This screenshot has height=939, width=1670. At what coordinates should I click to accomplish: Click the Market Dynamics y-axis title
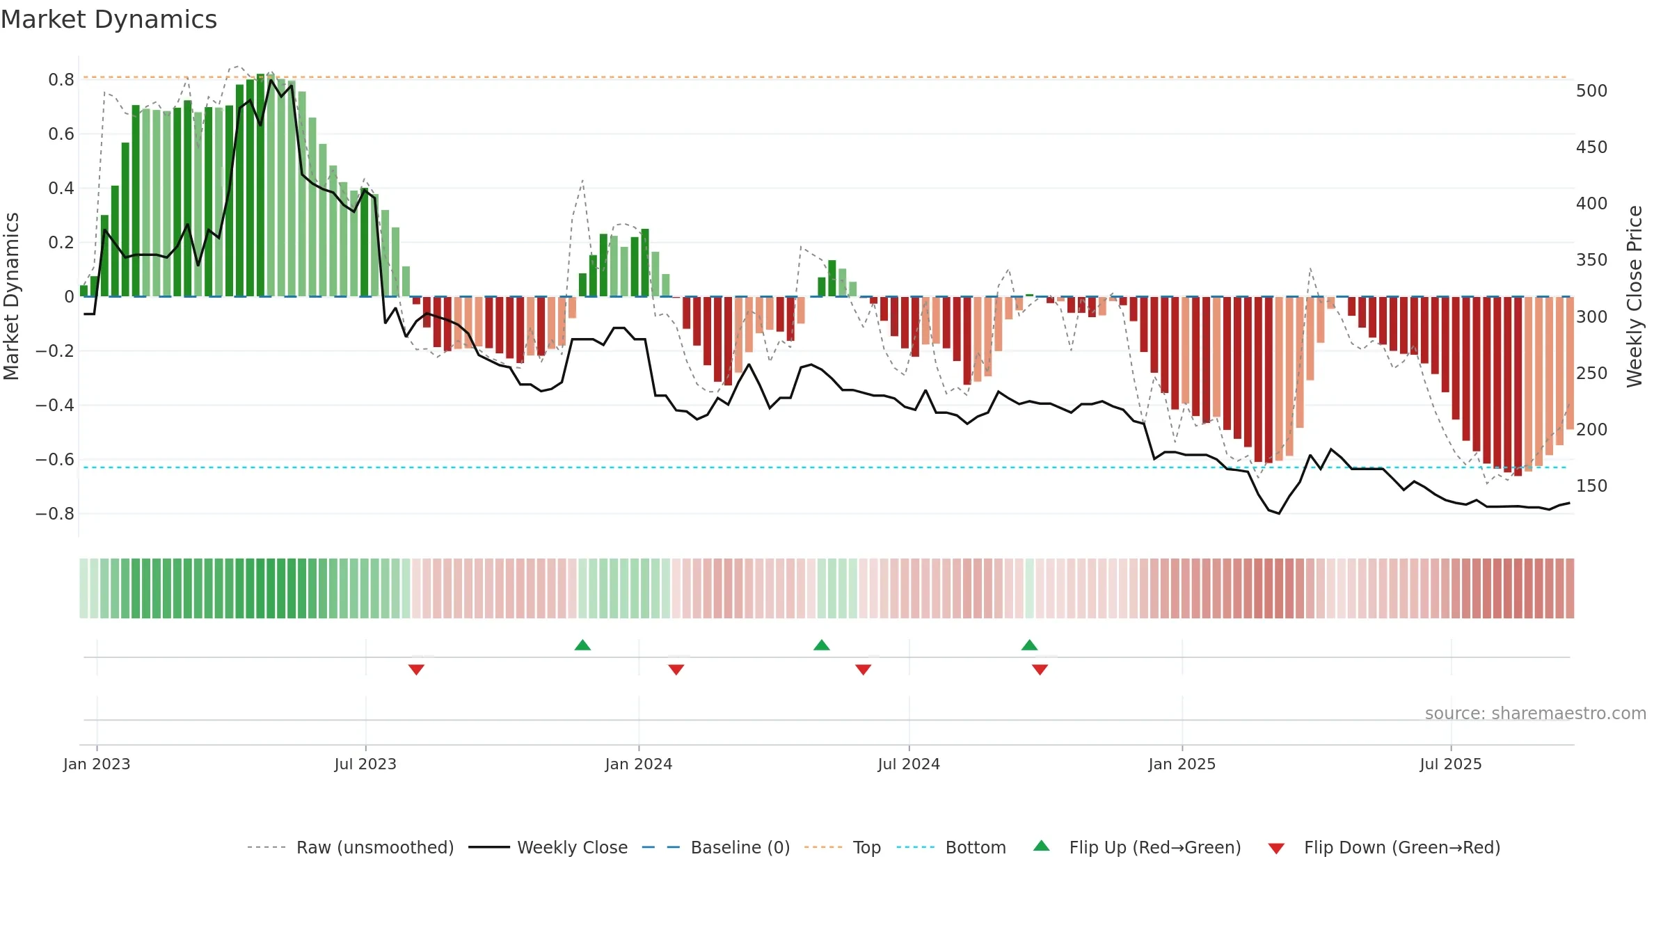11,296
